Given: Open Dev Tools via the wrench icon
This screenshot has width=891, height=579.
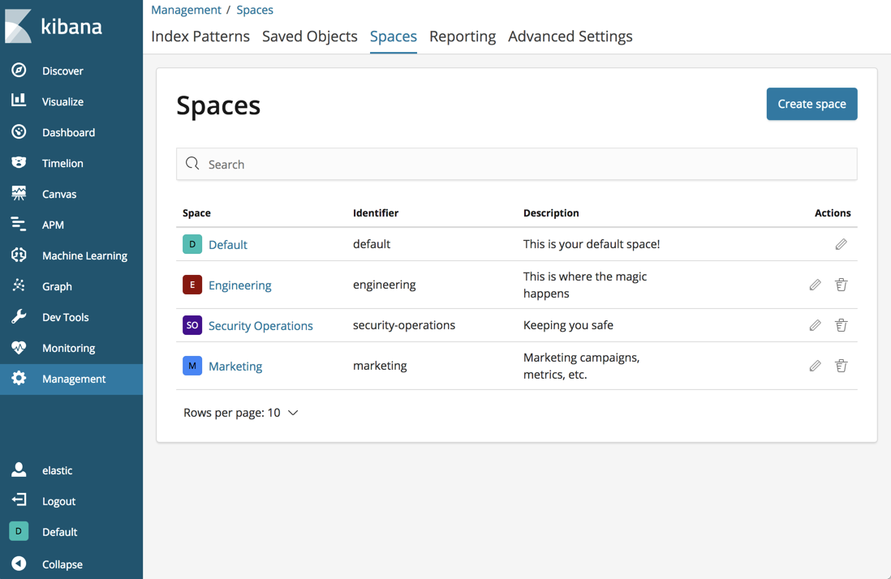Looking at the screenshot, I should click(x=18, y=316).
